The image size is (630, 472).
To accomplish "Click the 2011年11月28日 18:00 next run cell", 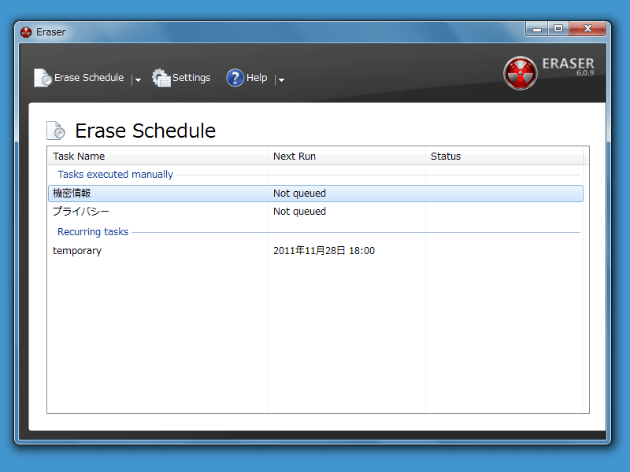I will click(324, 251).
